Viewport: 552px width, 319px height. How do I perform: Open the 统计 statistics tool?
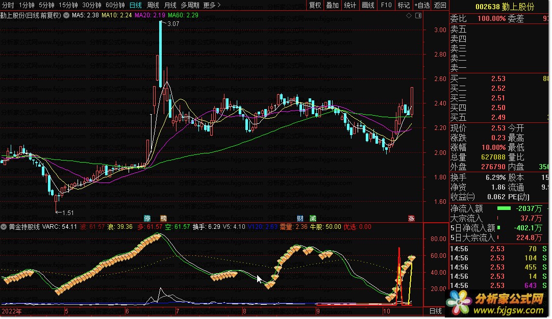[350, 5]
